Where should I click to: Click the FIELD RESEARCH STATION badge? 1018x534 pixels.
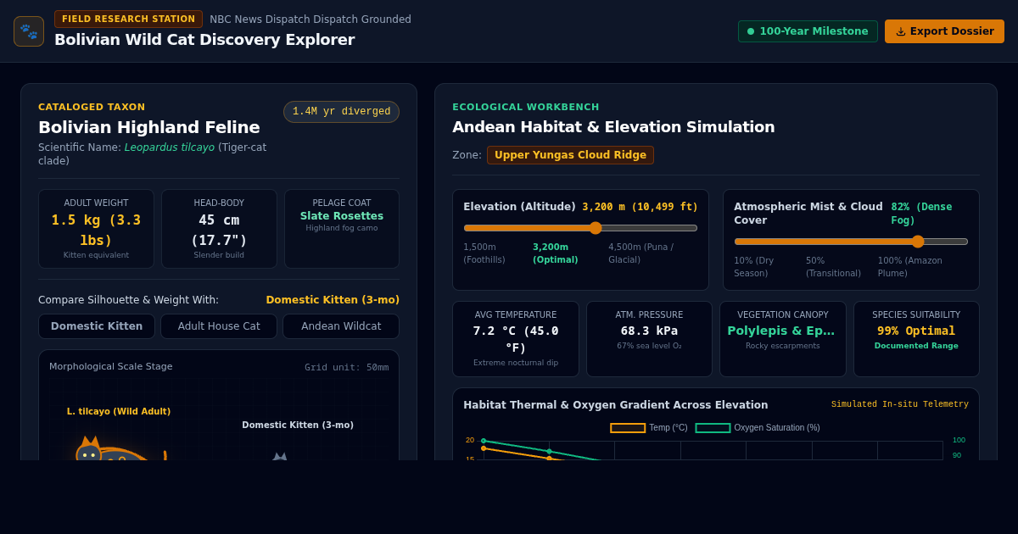[x=129, y=19]
